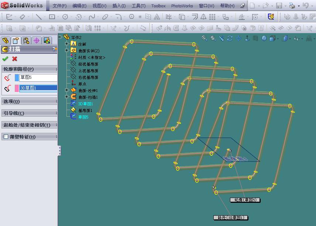The image size is (316, 226).
Task: Switch to the ConfigurationManager tab
Action: pos(27,40)
